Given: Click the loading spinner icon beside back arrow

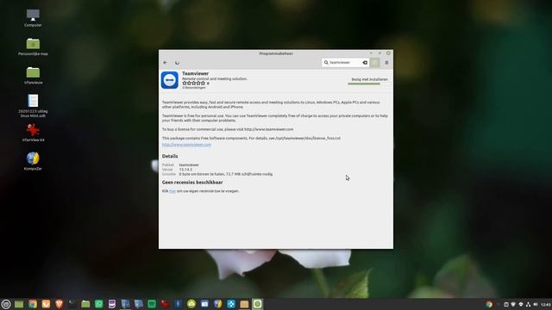Looking at the screenshot, I should click(x=177, y=63).
